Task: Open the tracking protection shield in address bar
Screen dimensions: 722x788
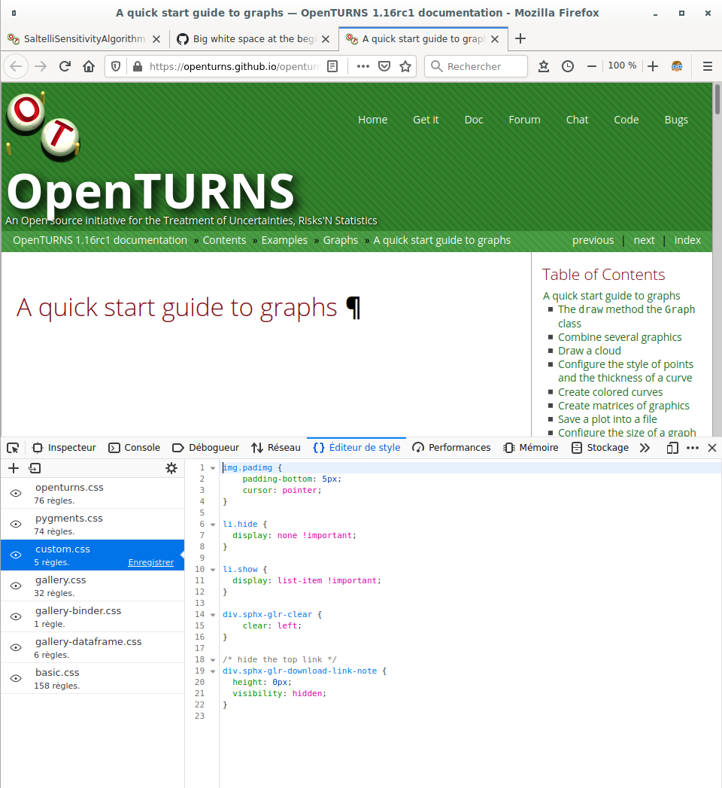Action: pyautogui.click(x=115, y=66)
